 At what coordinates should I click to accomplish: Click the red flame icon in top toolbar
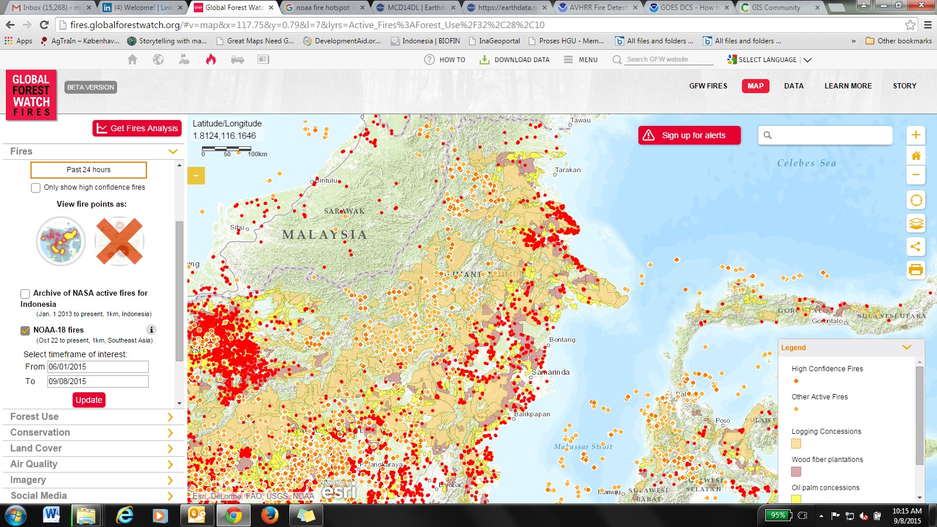click(x=211, y=59)
